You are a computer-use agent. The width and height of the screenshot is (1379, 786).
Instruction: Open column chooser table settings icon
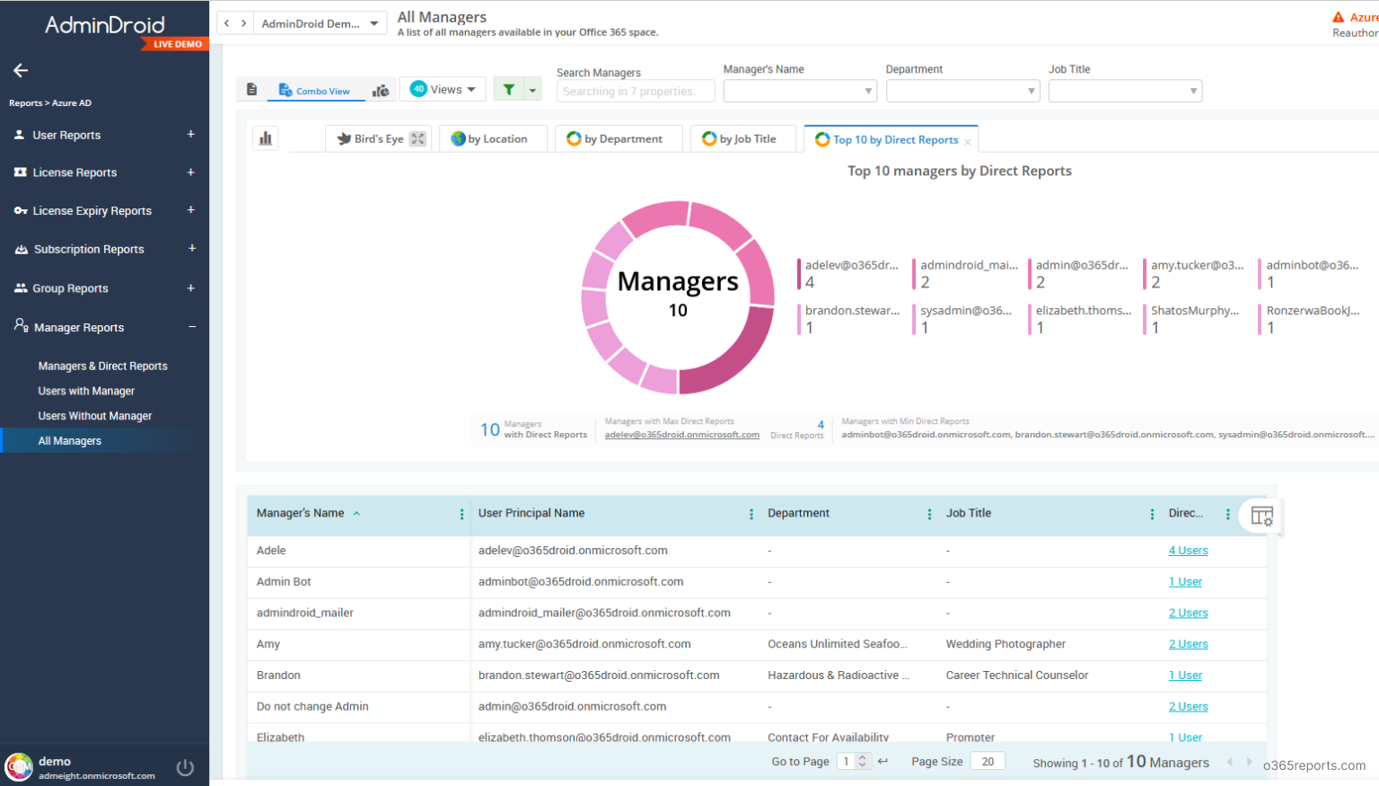(1262, 516)
